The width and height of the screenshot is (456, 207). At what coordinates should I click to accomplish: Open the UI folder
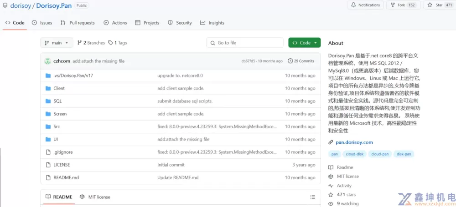(56, 139)
